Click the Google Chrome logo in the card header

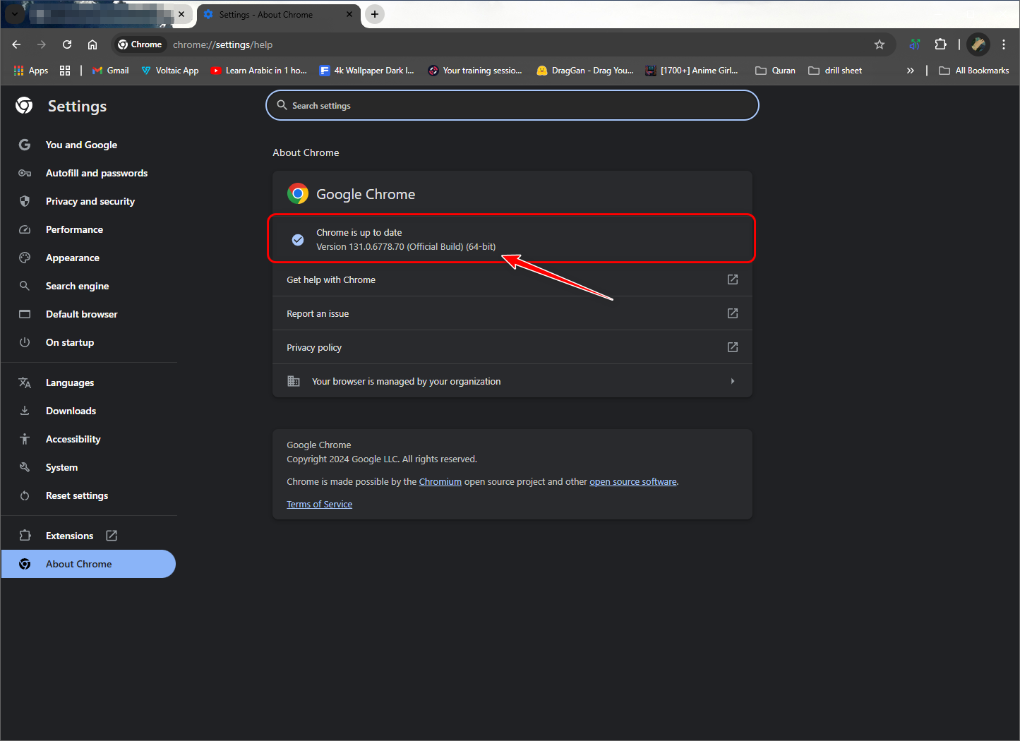tap(298, 194)
